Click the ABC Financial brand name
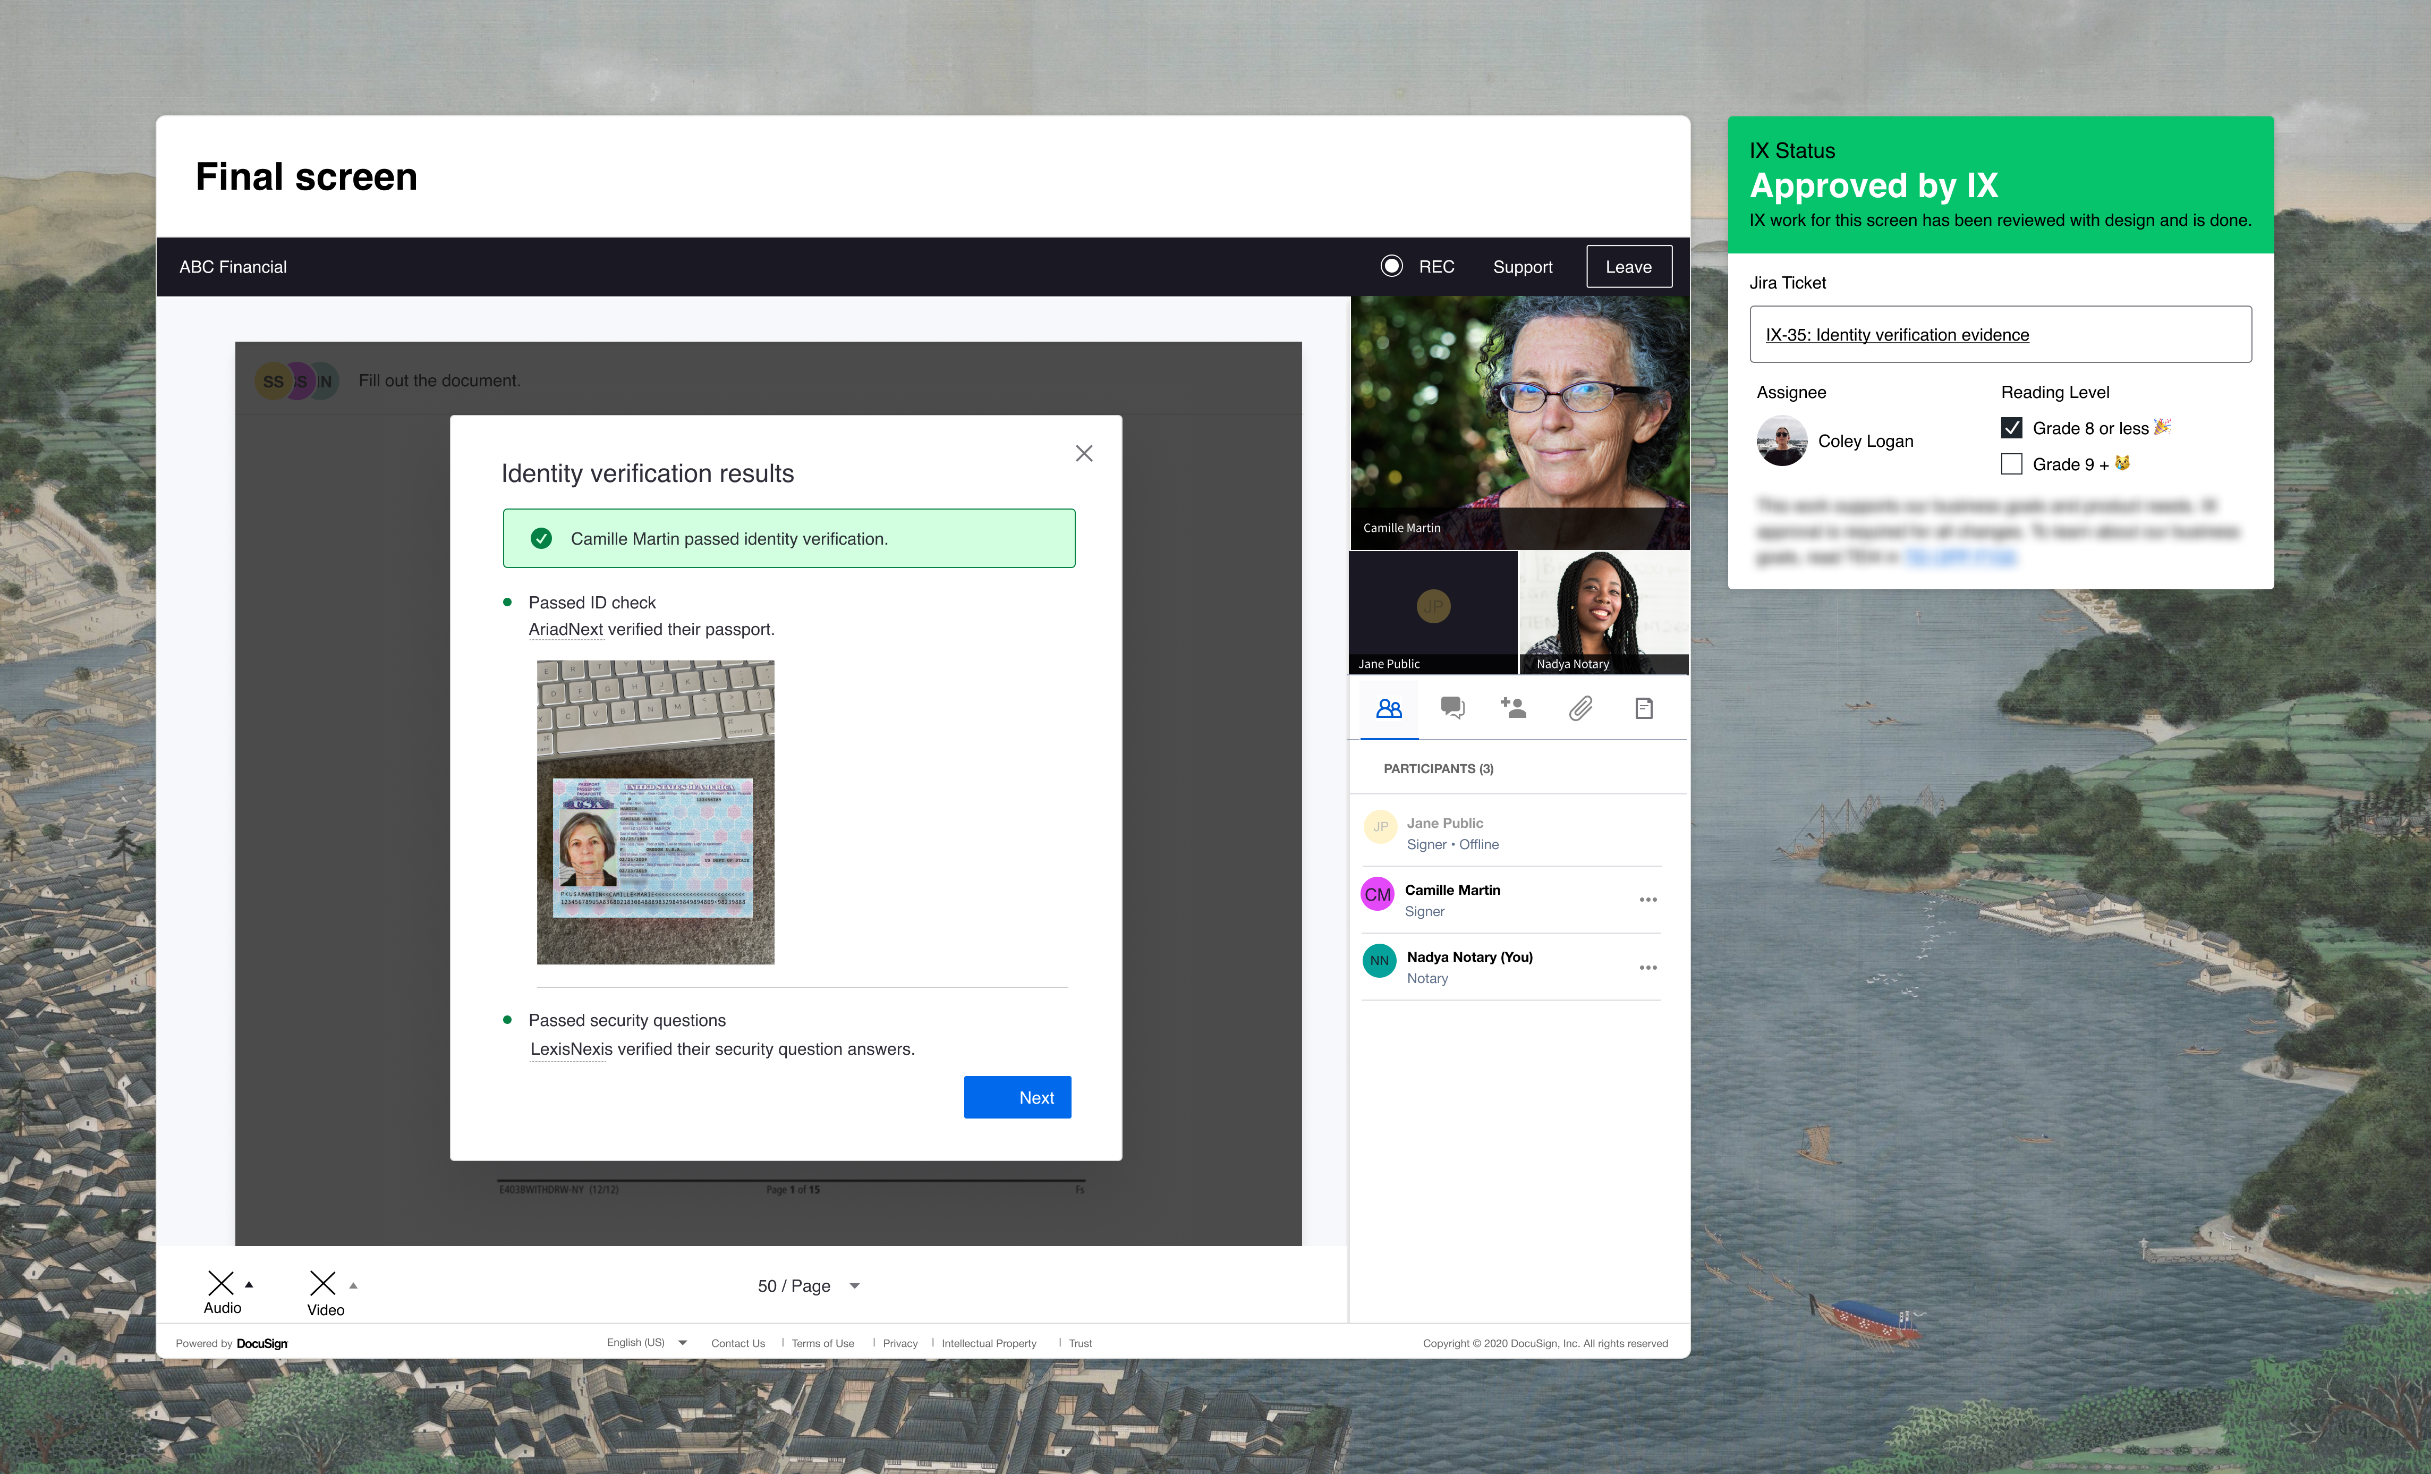The image size is (2431, 1474). click(233, 267)
